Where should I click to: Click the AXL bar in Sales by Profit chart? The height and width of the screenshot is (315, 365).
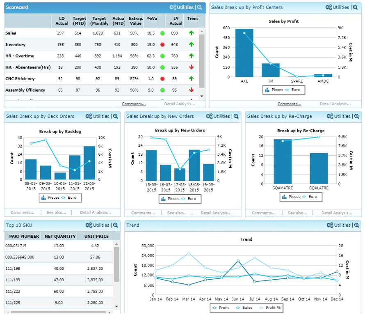click(x=244, y=53)
